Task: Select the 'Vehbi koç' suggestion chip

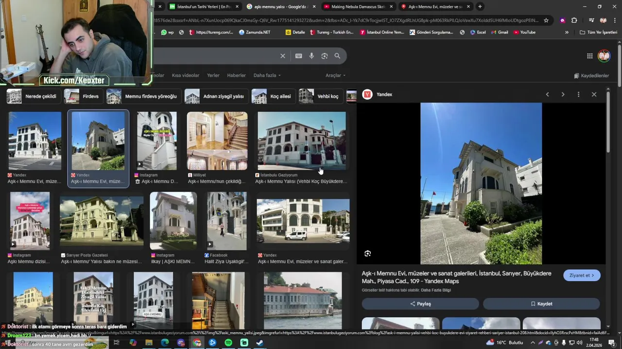Action: coord(321,96)
